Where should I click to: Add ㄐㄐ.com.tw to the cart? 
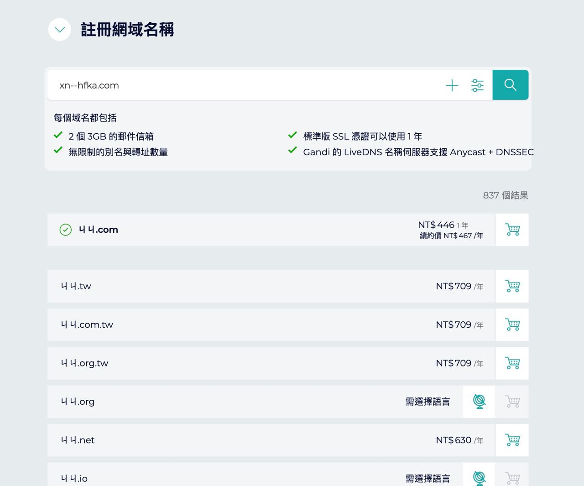[512, 324]
